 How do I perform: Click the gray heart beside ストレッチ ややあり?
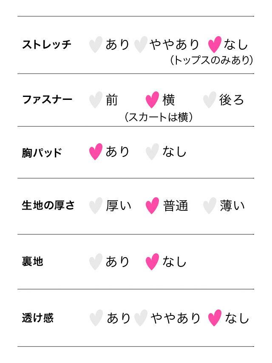pos(140,45)
